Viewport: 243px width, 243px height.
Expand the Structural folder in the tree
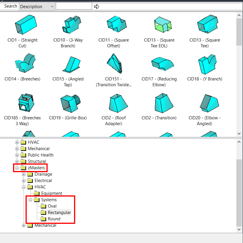17,161
